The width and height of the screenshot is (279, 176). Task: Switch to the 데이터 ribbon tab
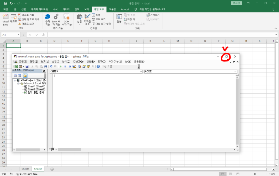click(x=66, y=9)
